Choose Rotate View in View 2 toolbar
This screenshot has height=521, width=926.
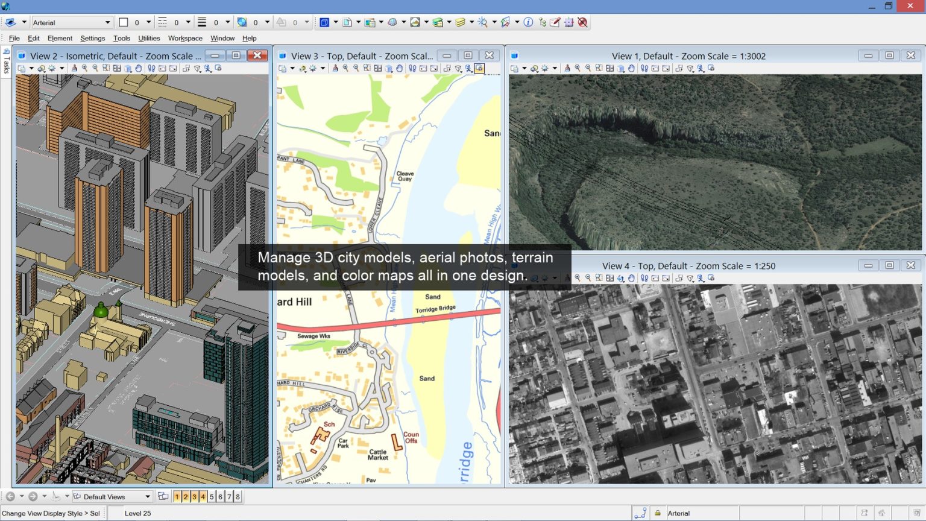128,68
